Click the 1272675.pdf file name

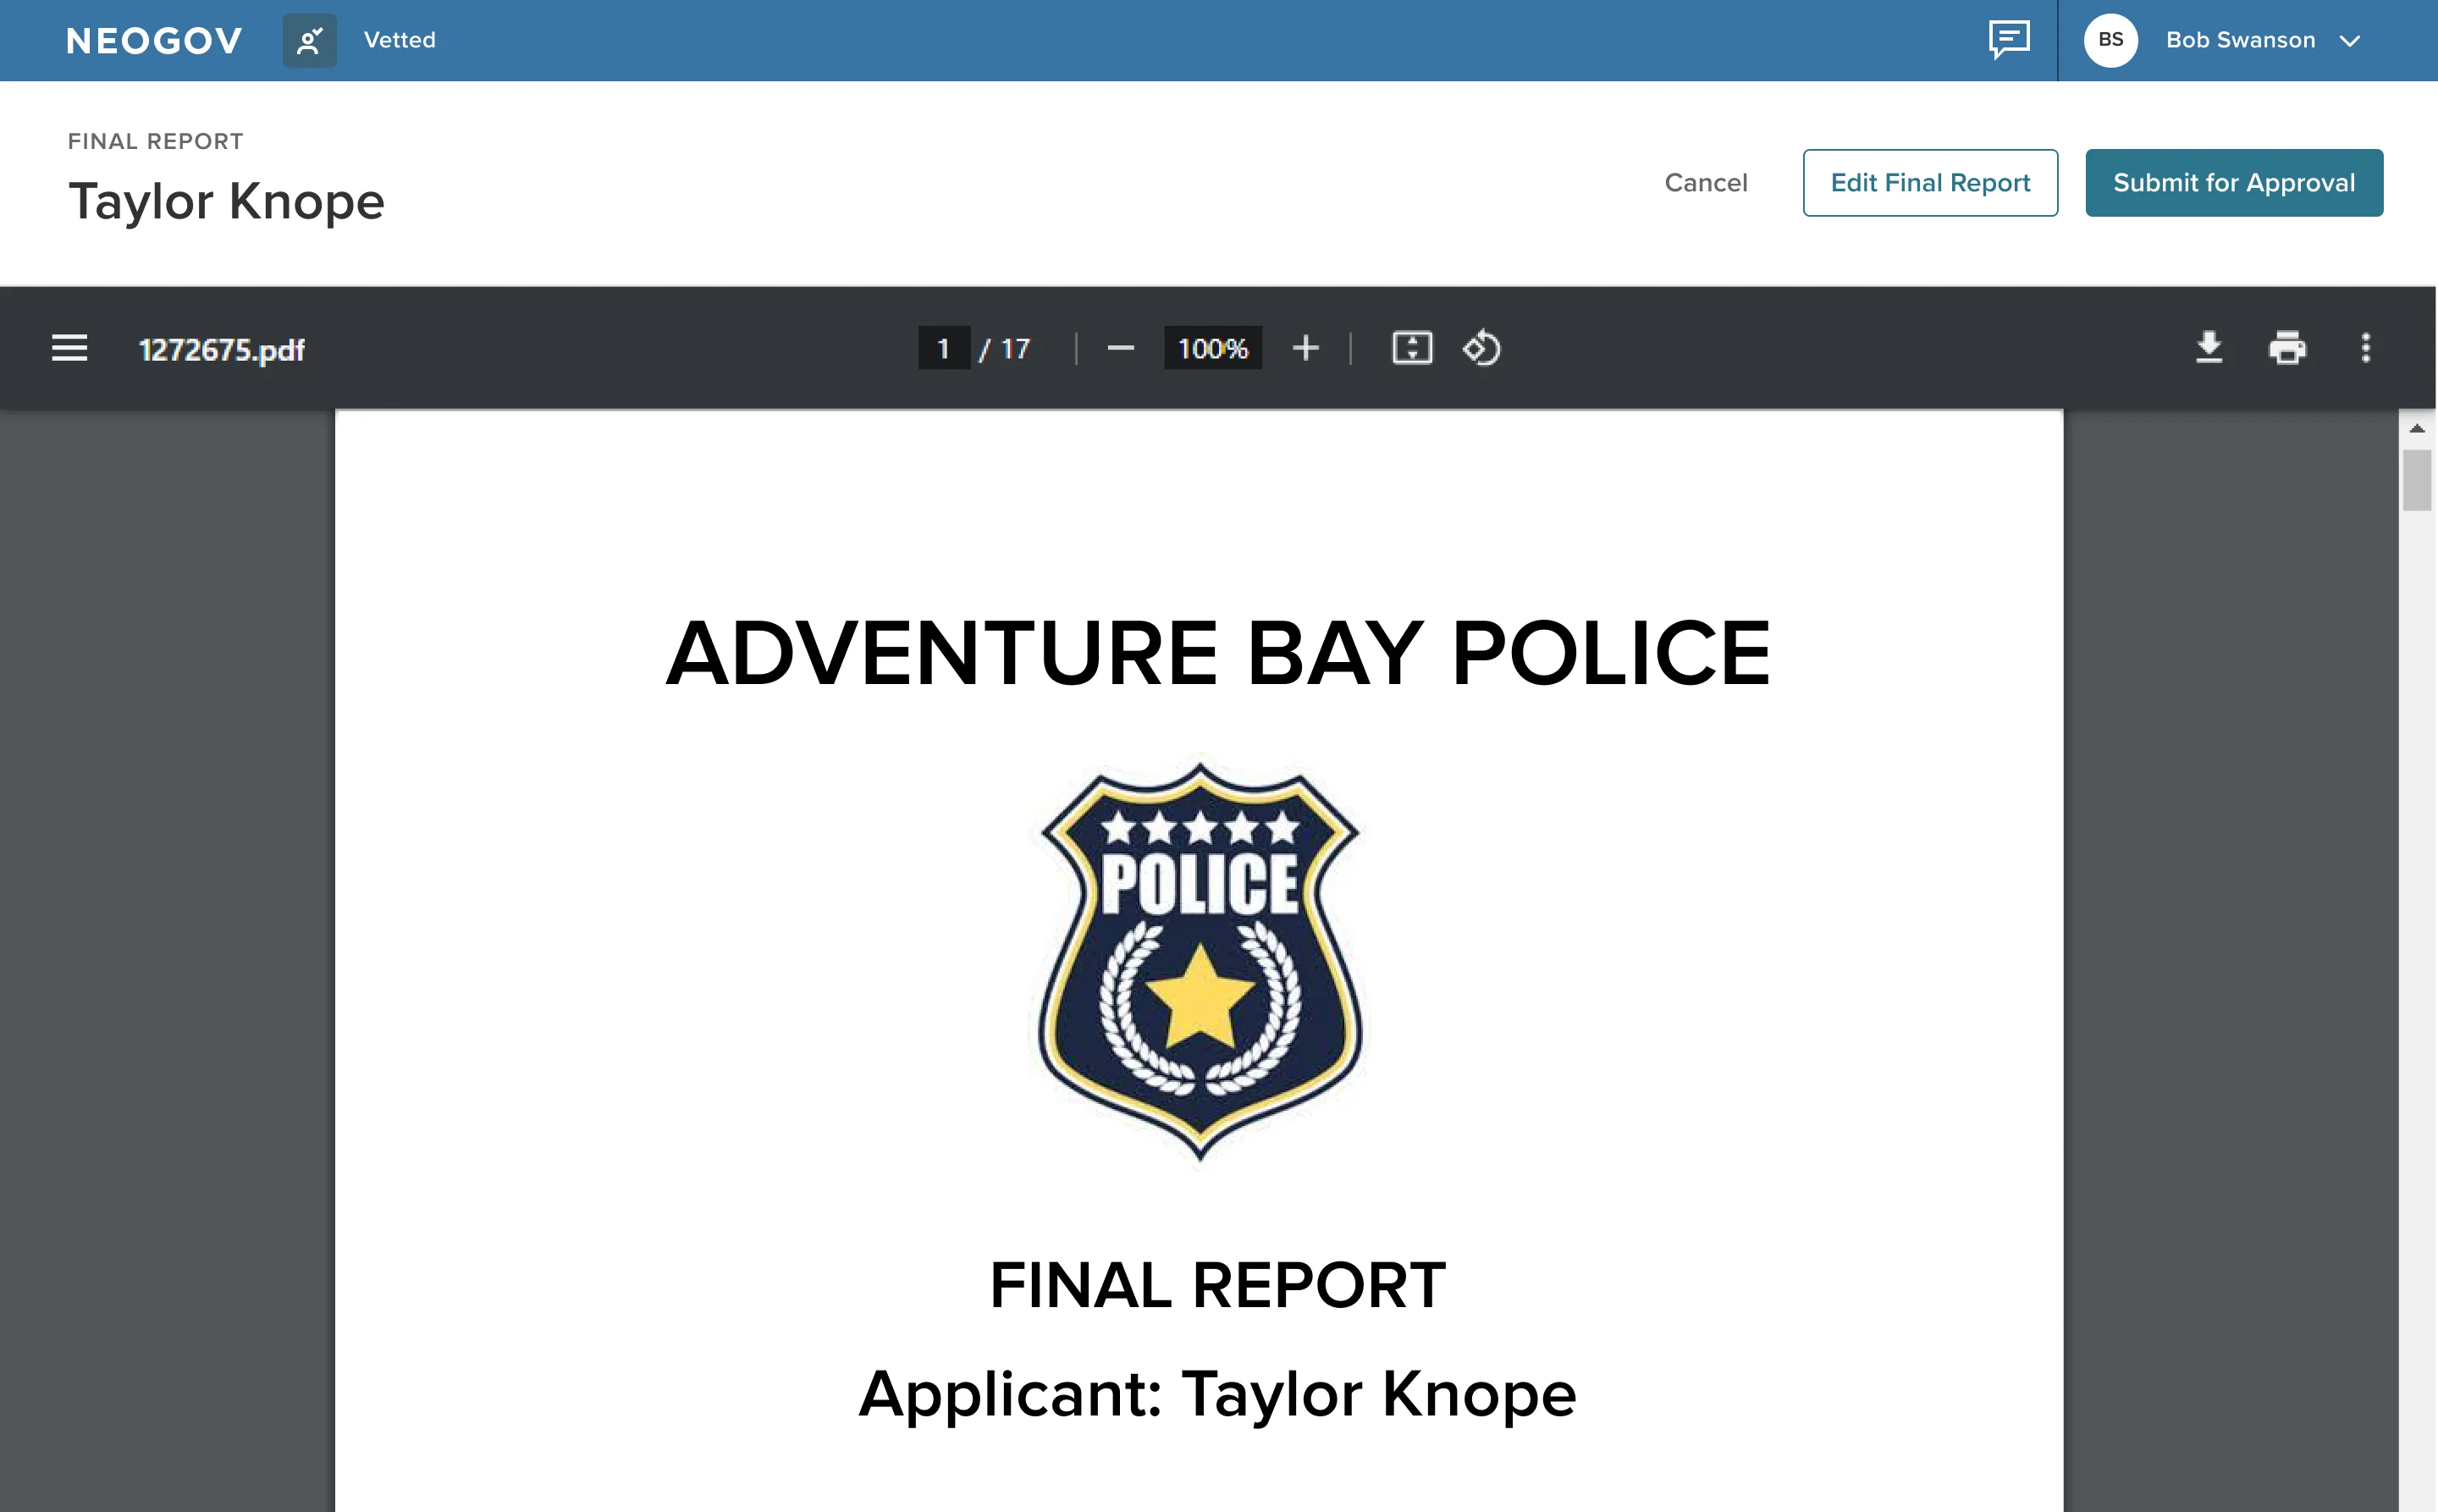tap(222, 349)
